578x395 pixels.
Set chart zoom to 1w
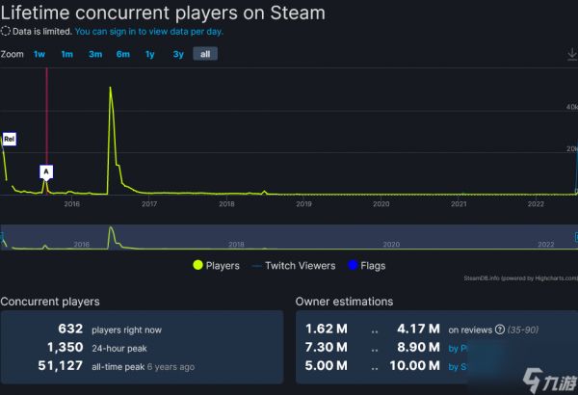tap(39, 54)
